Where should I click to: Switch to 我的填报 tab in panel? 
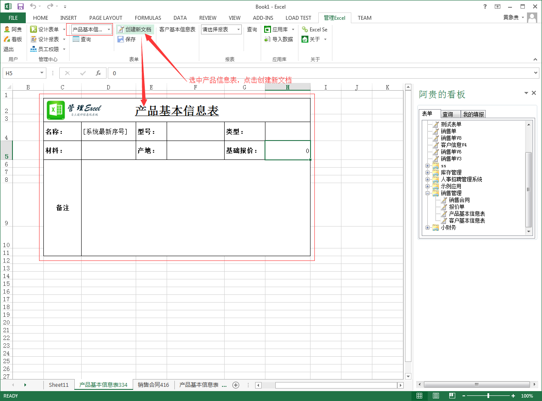coord(473,114)
